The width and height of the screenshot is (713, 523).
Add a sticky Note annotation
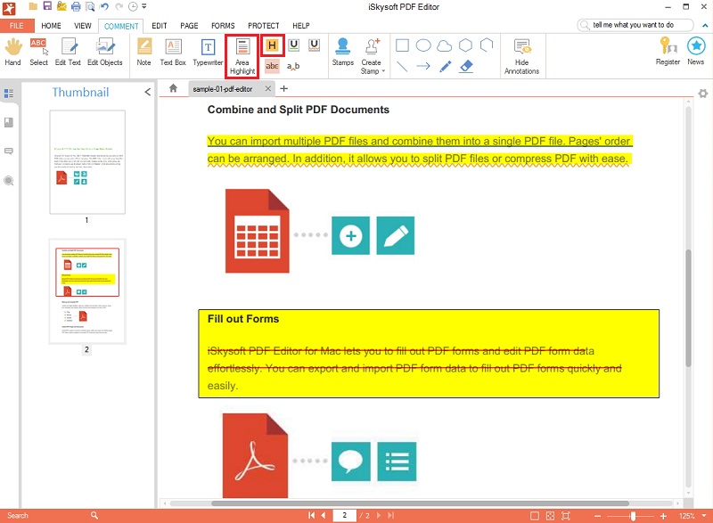(x=143, y=55)
